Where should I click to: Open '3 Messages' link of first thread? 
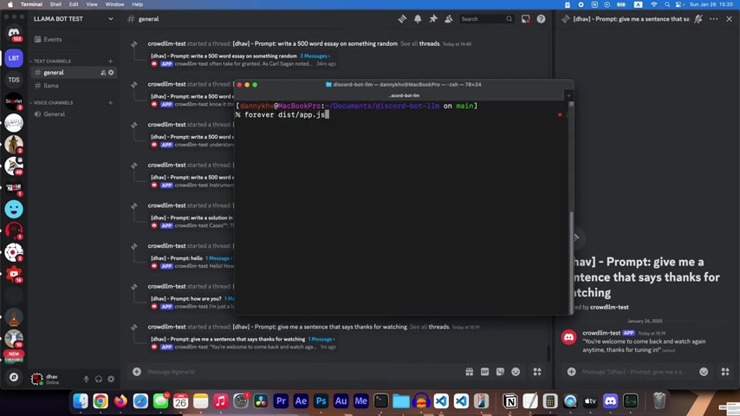(315, 55)
